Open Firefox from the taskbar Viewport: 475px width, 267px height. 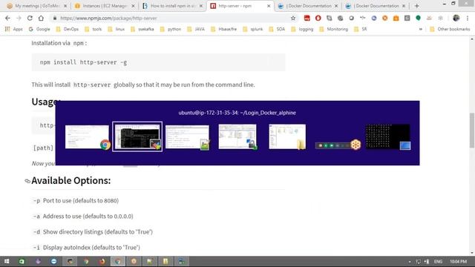(102, 261)
